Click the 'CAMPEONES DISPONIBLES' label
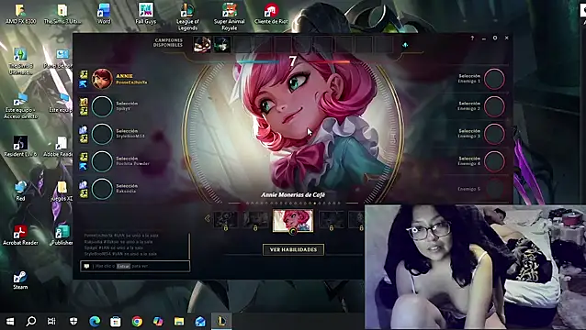Screen dimensions: 586x330 click(x=168, y=42)
